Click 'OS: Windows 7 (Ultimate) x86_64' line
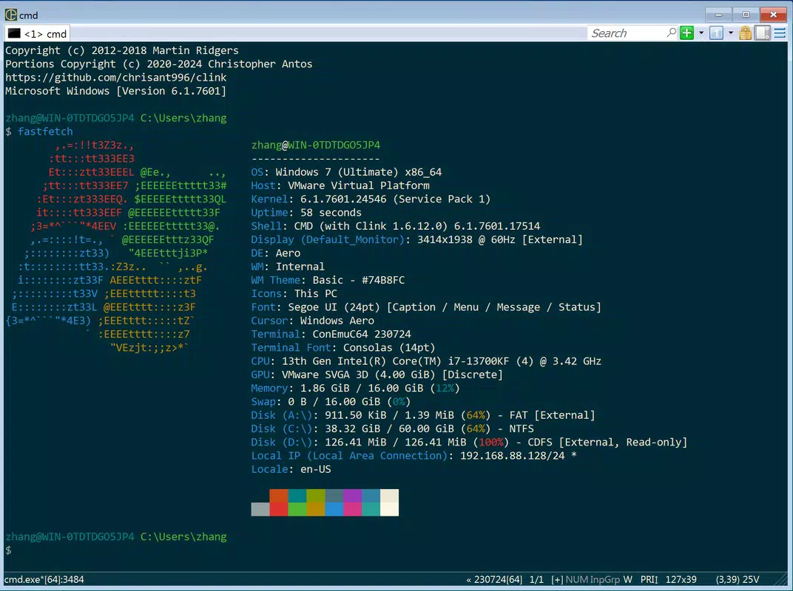The image size is (793, 591). pos(346,171)
